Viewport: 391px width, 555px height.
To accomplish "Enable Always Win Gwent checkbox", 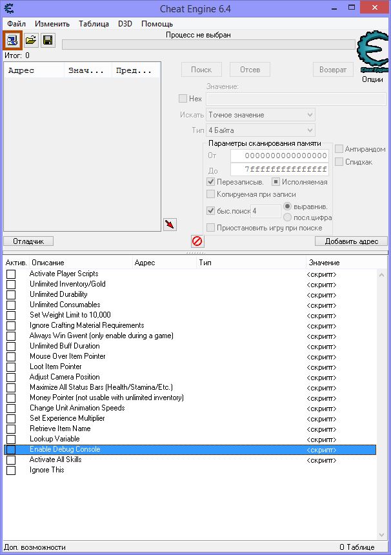I will pos(11,336).
